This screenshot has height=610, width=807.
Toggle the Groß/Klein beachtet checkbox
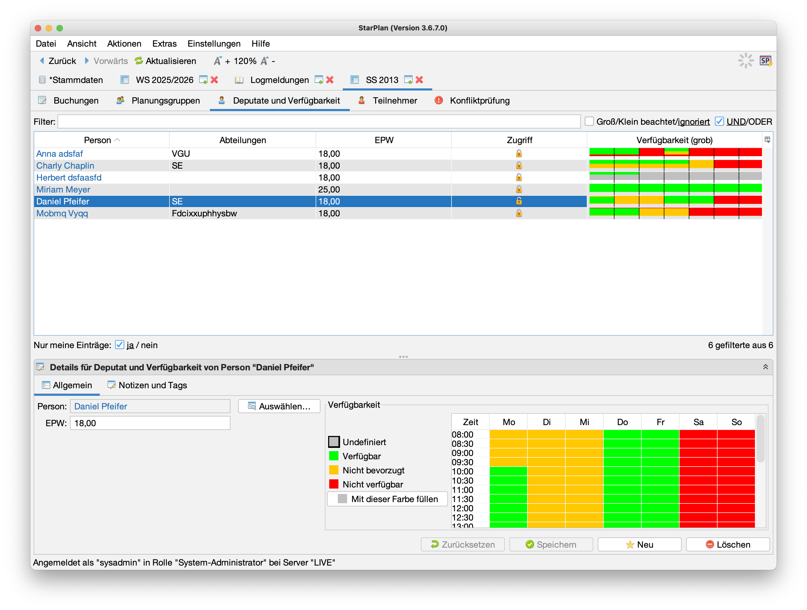(x=589, y=121)
